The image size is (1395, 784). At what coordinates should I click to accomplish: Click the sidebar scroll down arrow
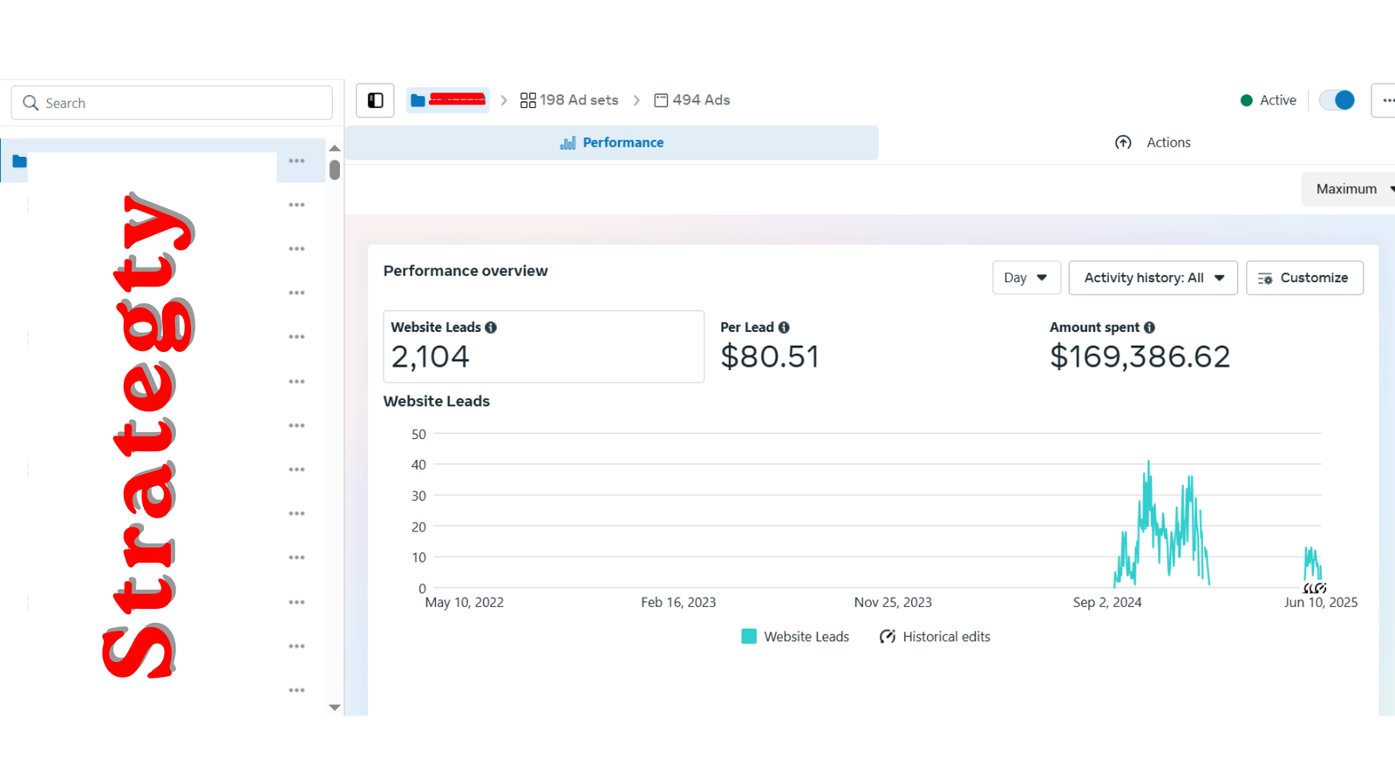coord(335,707)
